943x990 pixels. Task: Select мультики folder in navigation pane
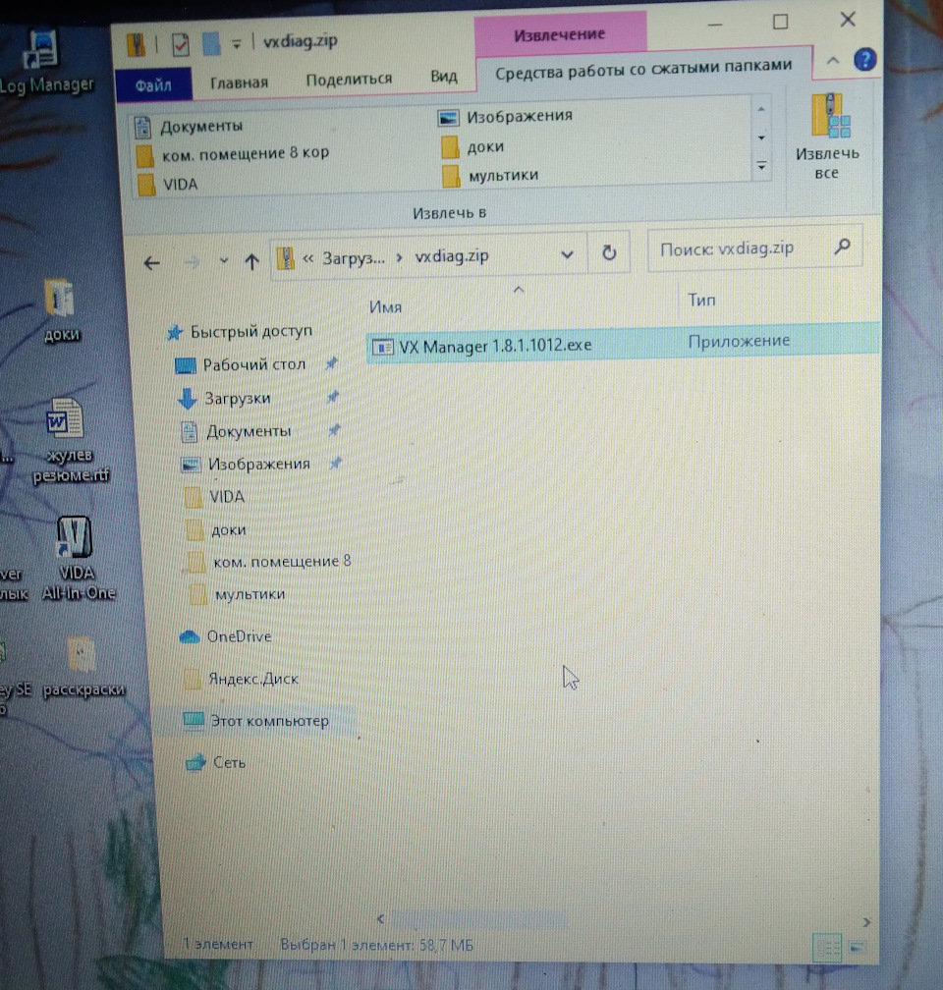[x=238, y=594]
